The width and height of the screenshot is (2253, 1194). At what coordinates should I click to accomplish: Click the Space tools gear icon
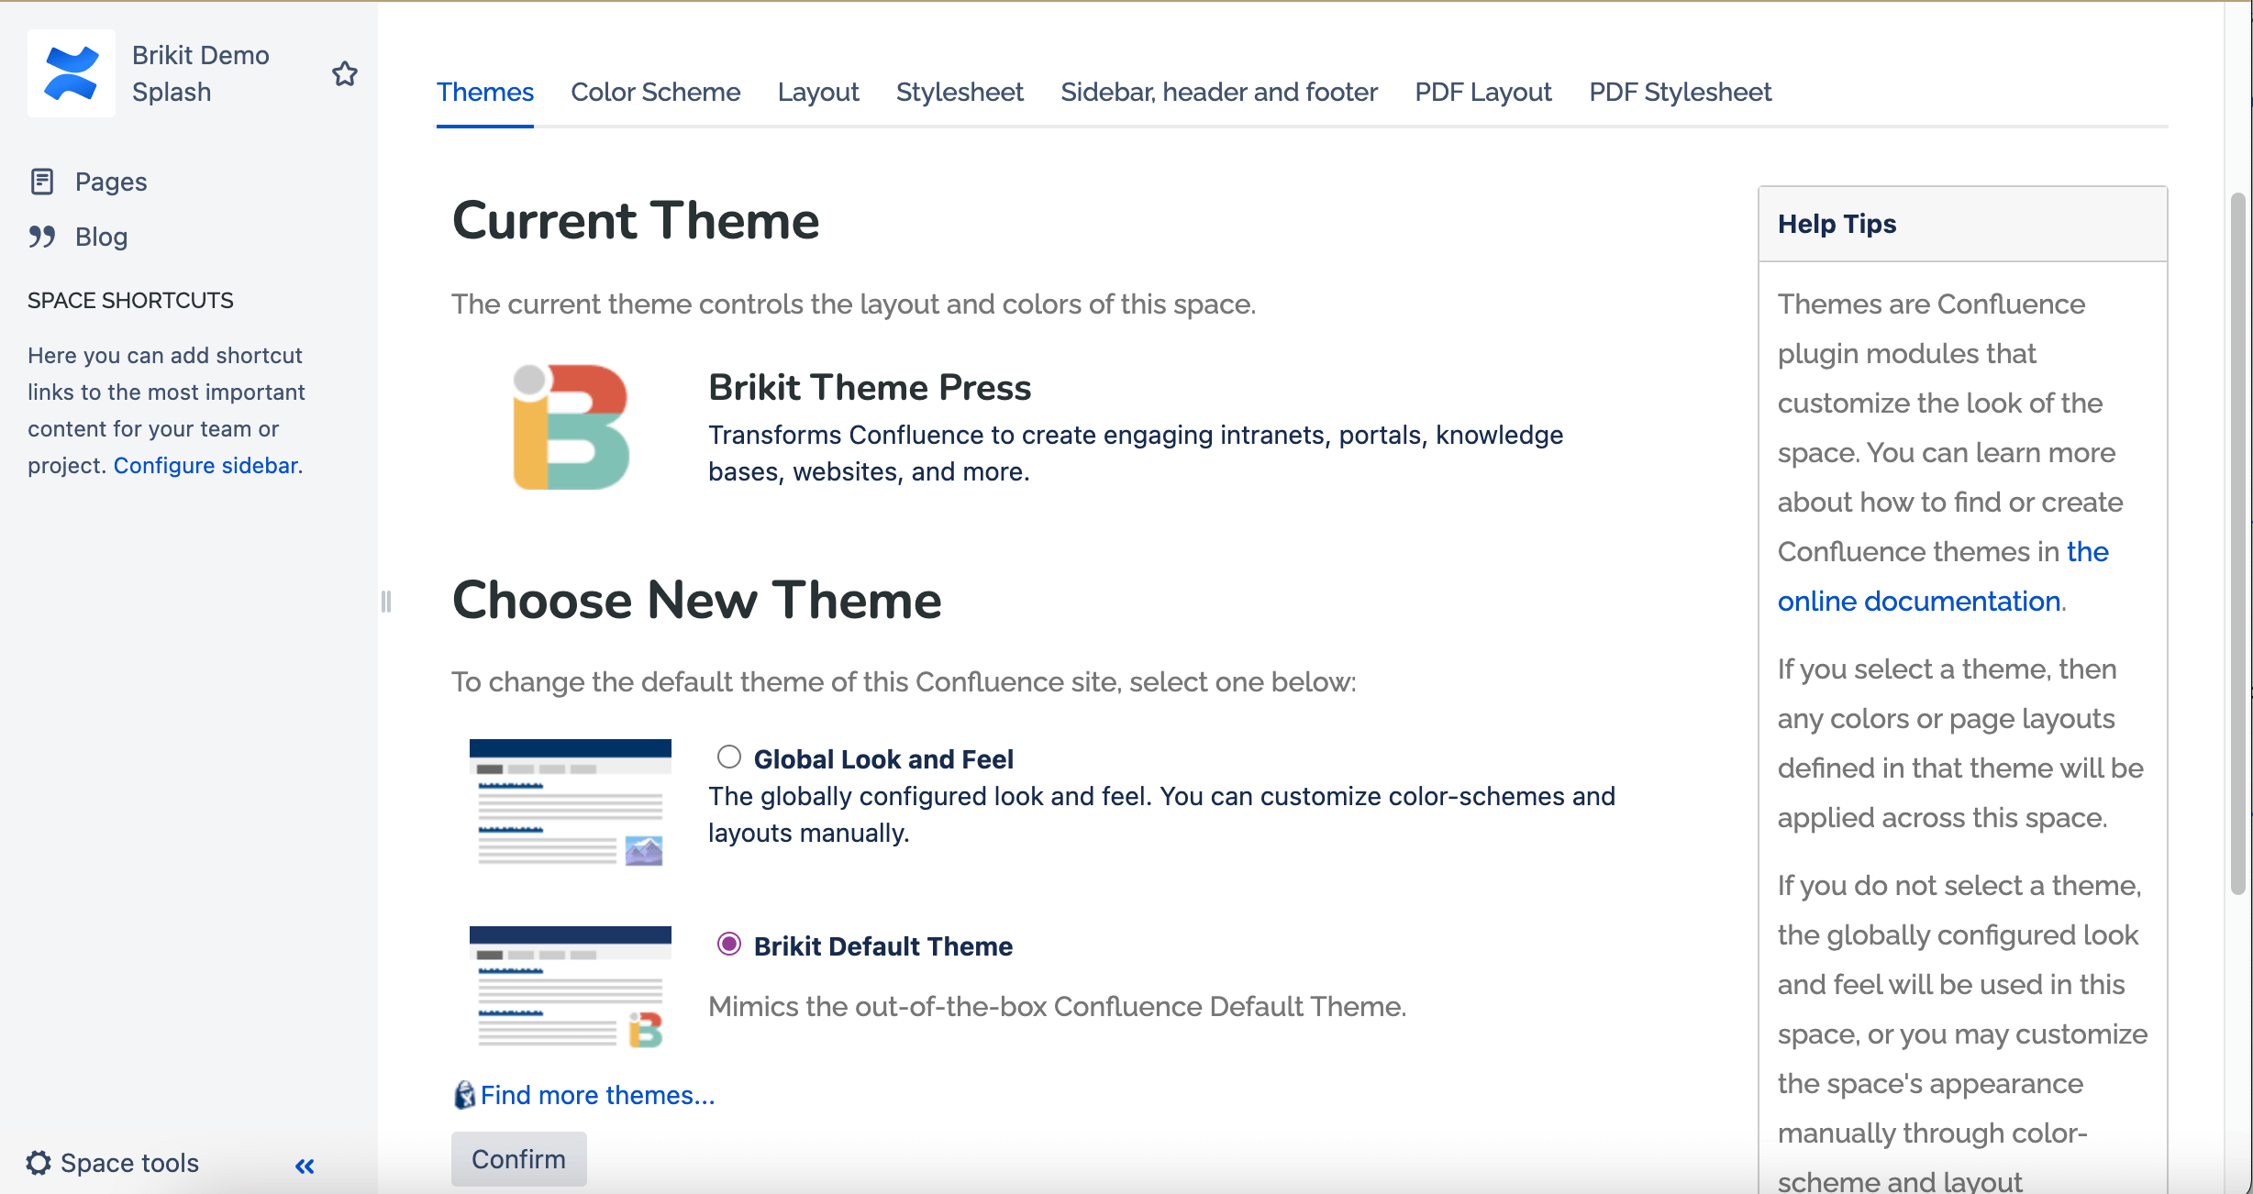tap(39, 1163)
